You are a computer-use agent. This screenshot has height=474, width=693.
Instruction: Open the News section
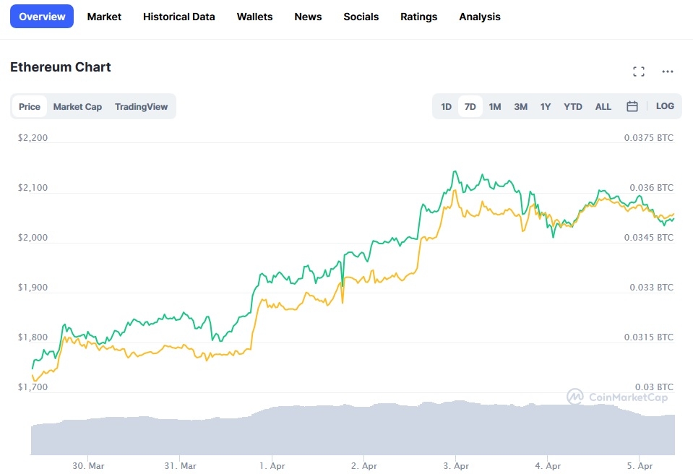tap(308, 16)
